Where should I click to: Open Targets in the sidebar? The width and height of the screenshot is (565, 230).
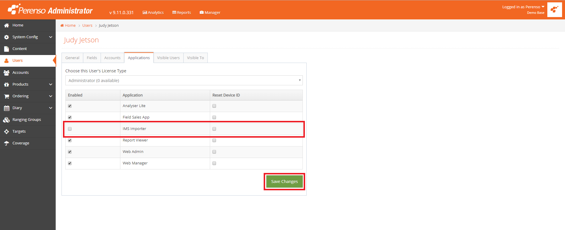pos(28,131)
